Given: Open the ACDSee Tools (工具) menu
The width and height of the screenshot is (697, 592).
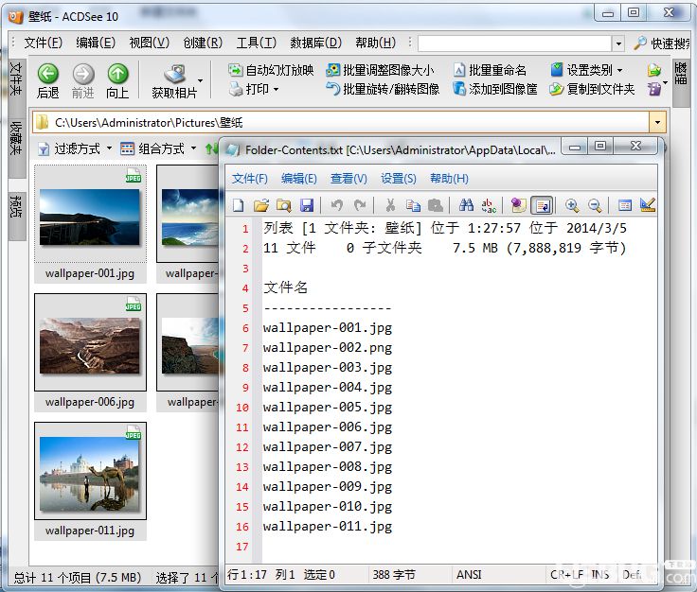Looking at the screenshot, I should pyautogui.click(x=256, y=43).
